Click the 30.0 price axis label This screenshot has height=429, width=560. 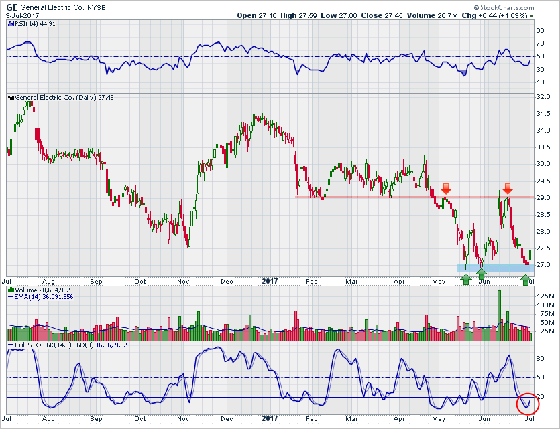(x=543, y=164)
